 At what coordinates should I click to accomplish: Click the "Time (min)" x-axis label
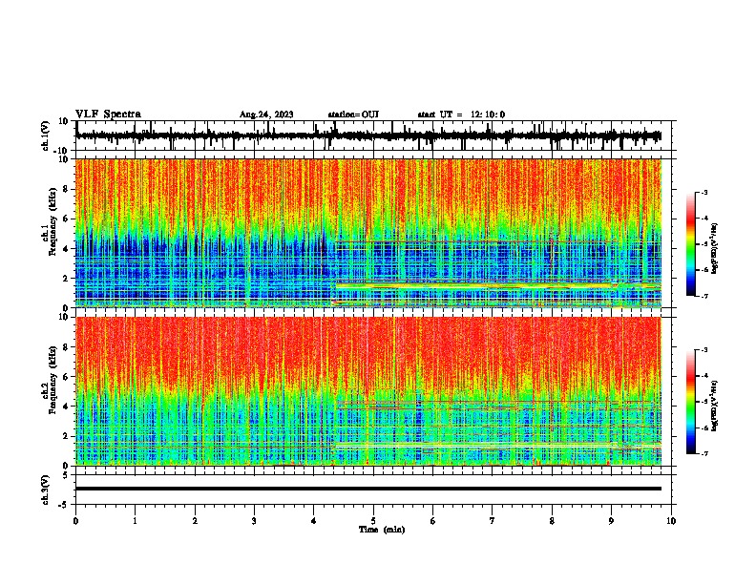[x=382, y=530]
